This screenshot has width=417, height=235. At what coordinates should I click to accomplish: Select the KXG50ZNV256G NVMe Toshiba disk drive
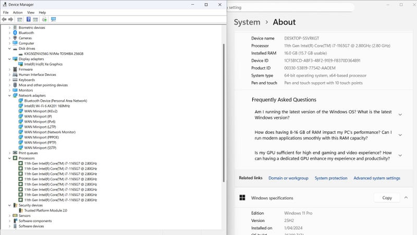53,54
